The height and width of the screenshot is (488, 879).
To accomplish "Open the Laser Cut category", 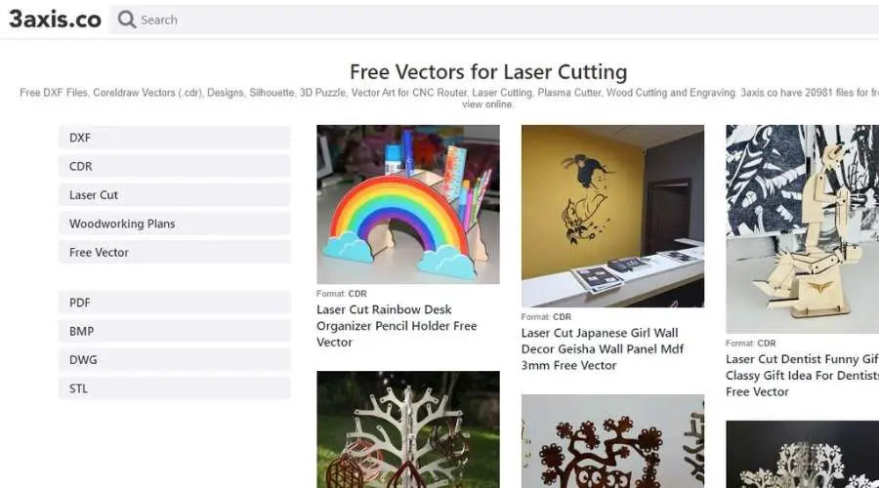I will [x=175, y=195].
